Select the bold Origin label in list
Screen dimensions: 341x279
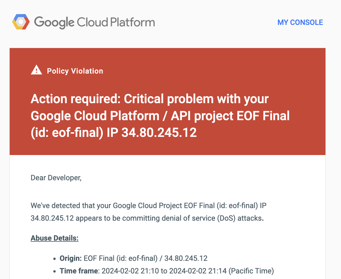coord(71,258)
